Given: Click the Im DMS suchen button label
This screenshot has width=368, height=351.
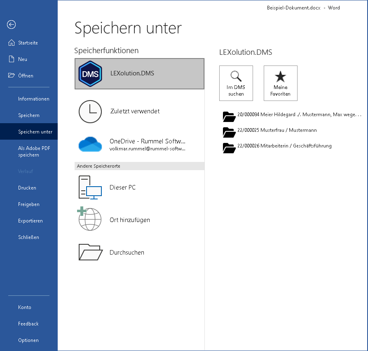Looking at the screenshot, I should point(236,91).
